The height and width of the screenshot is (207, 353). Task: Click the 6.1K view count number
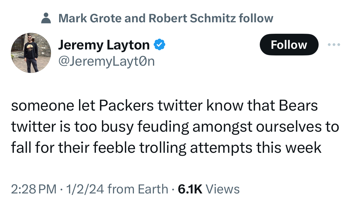point(190,189)
